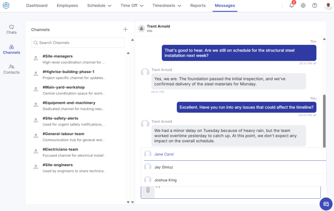334x211 pixels.
Task: Click the Channels panel heading
Action: point(40,30)
